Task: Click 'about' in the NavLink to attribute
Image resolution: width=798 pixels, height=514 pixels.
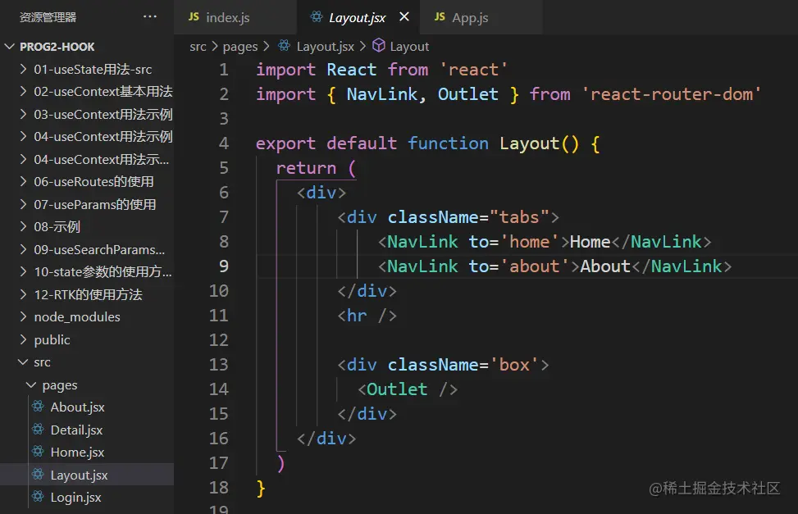Action: (535, 266)
